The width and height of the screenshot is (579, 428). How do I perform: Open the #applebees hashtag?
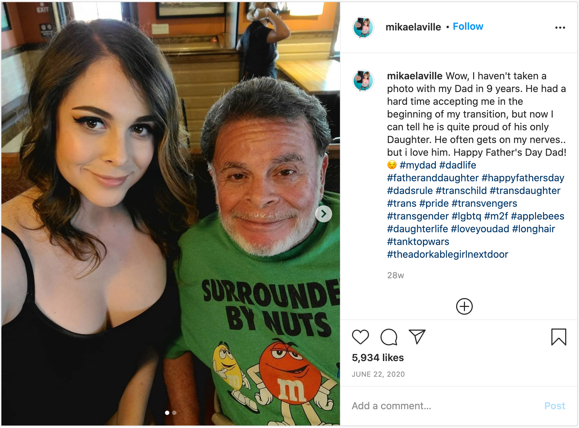point(538,216)
